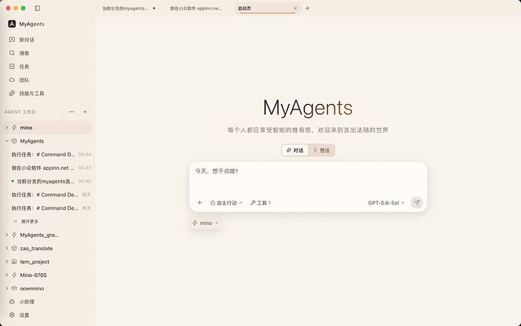This screenshot has height=326, width=521.
Task: Click the cube icon beside openmino
Action: click(14, 288)
